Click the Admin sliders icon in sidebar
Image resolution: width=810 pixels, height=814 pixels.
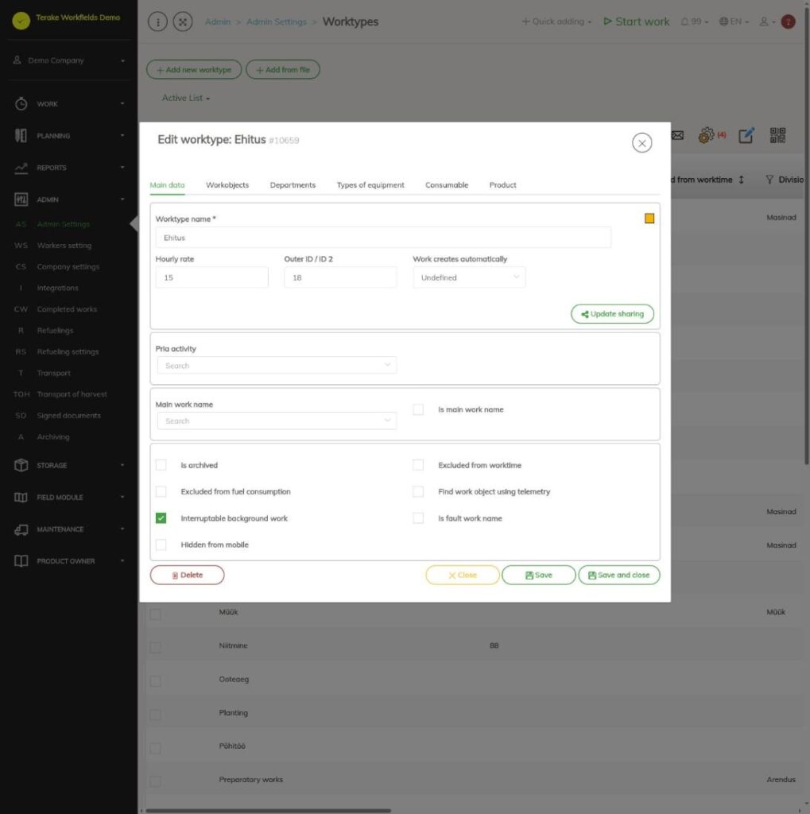point(21,200)
